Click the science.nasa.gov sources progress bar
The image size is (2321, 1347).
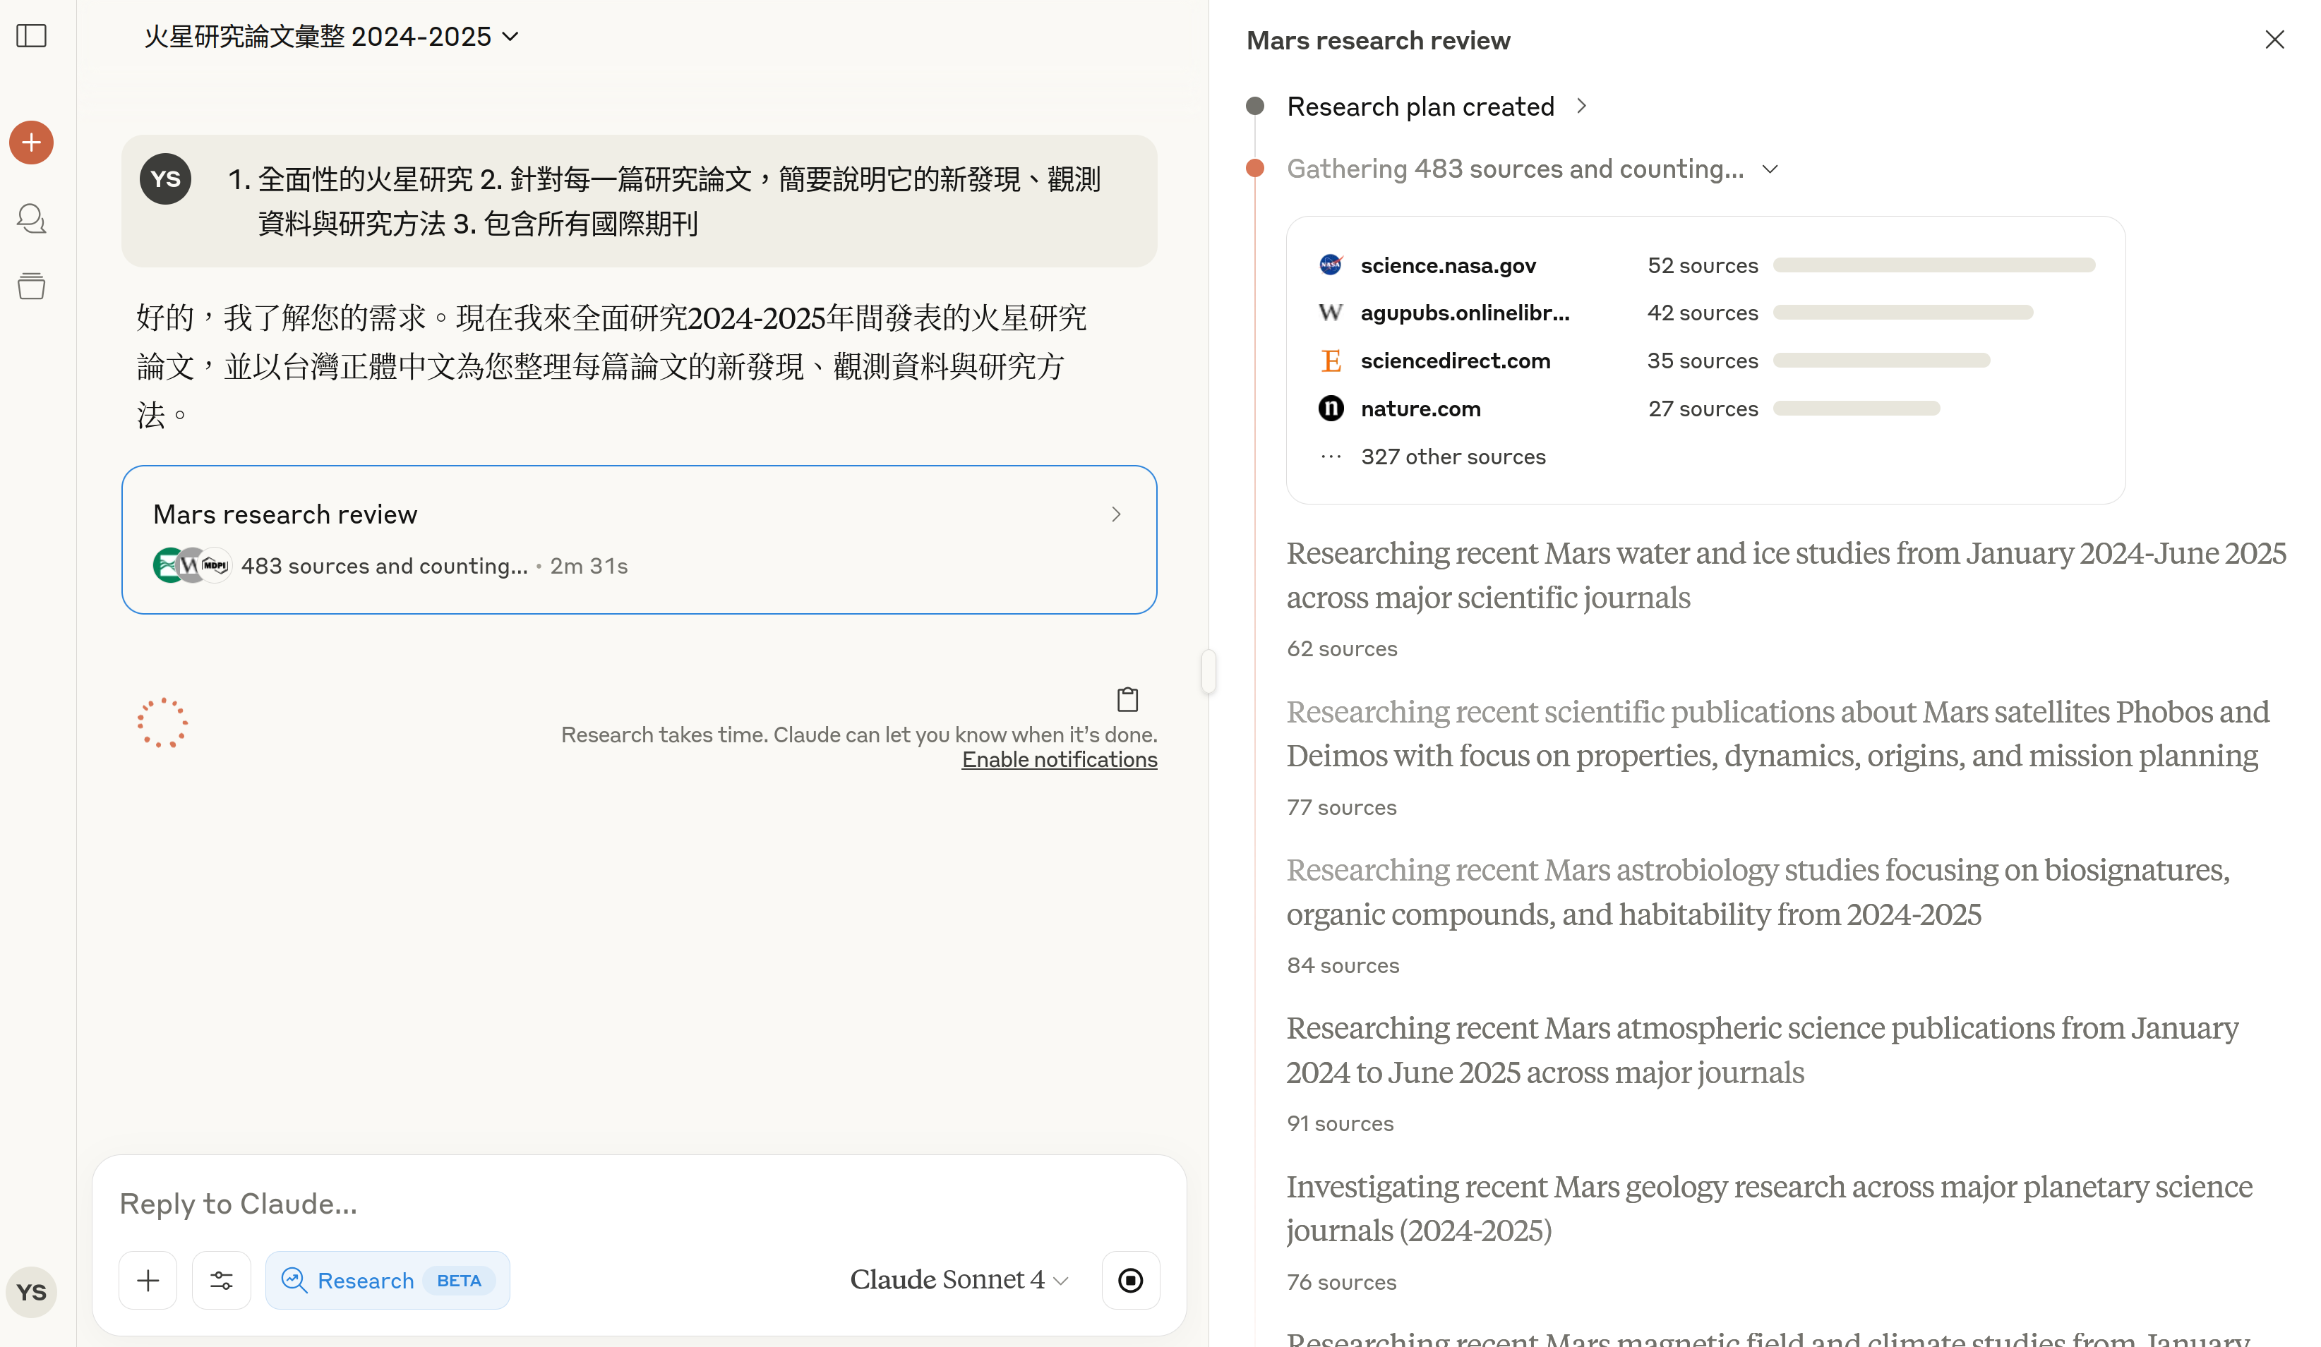pyautogui.click(x=1933, y=265)
